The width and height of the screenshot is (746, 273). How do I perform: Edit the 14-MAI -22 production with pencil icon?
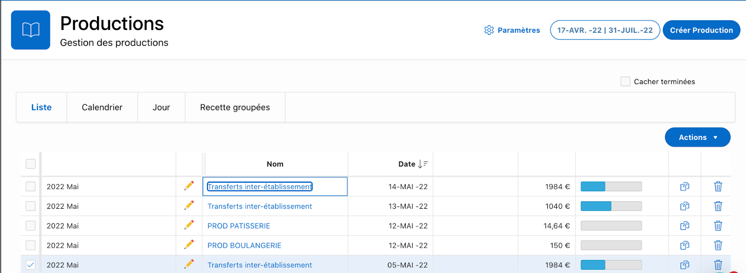click(x=189, y=186)
